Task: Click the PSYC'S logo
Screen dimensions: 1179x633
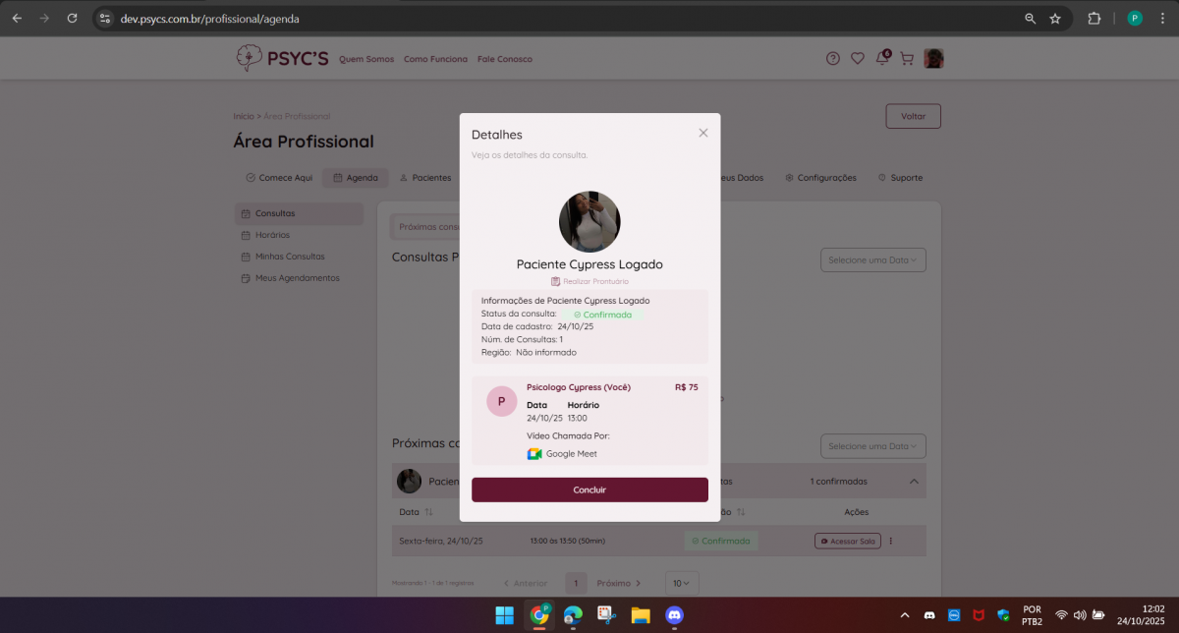Action: (282, 59)
